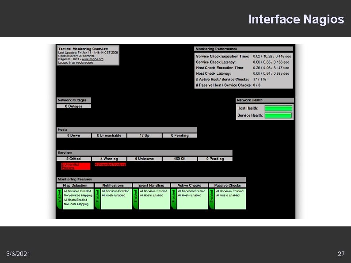Click the Network Outages header
This screenshot has width=351, height=263.
coord(74,100)
